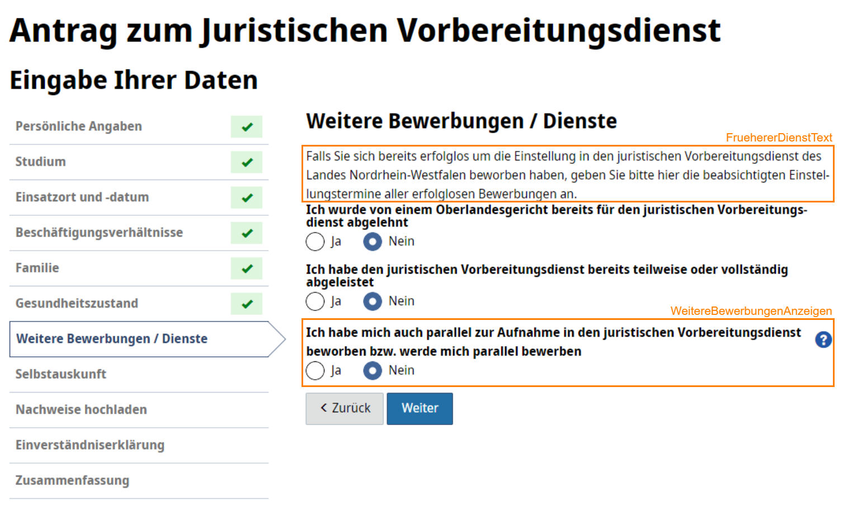Viewport: 862px width, 514px height.
Task: Click the checkmark next to Studium
Action: coord(247,162)
